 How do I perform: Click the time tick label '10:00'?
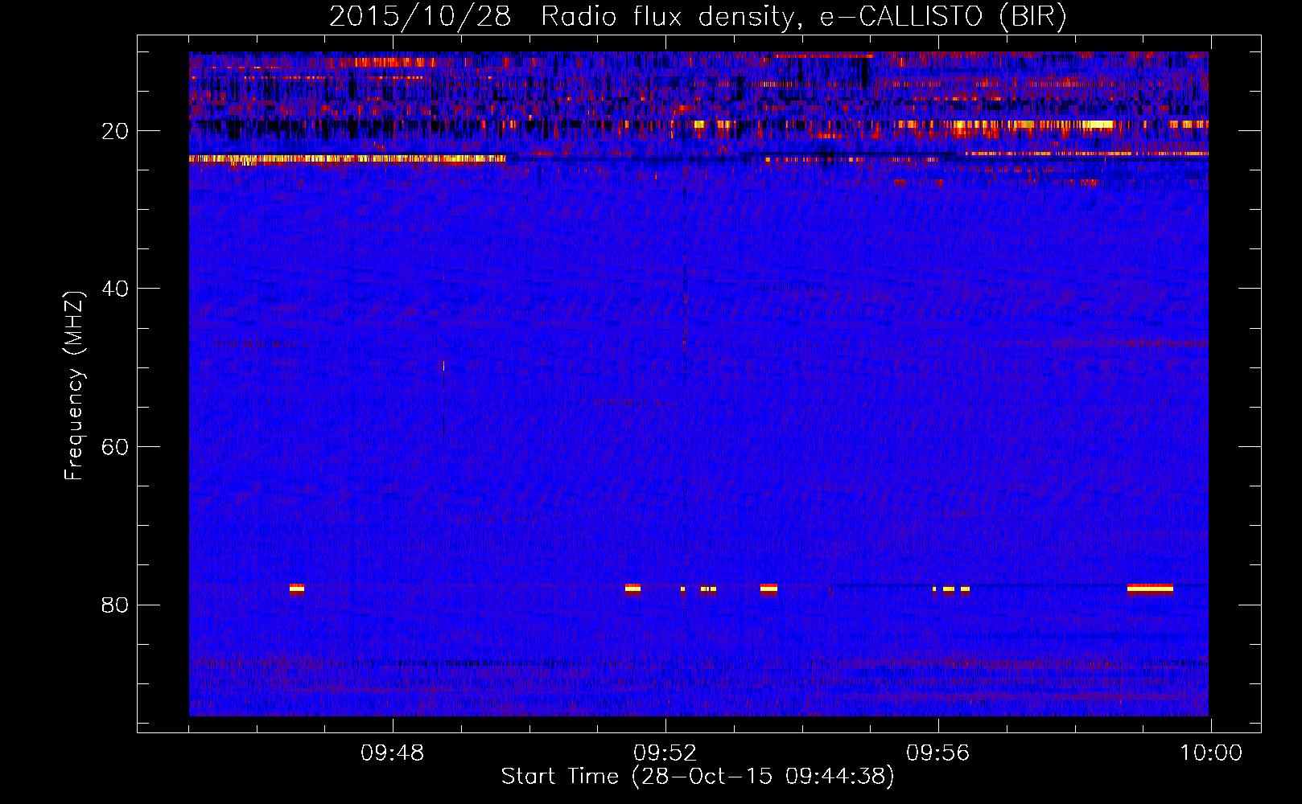[1211, 753]
